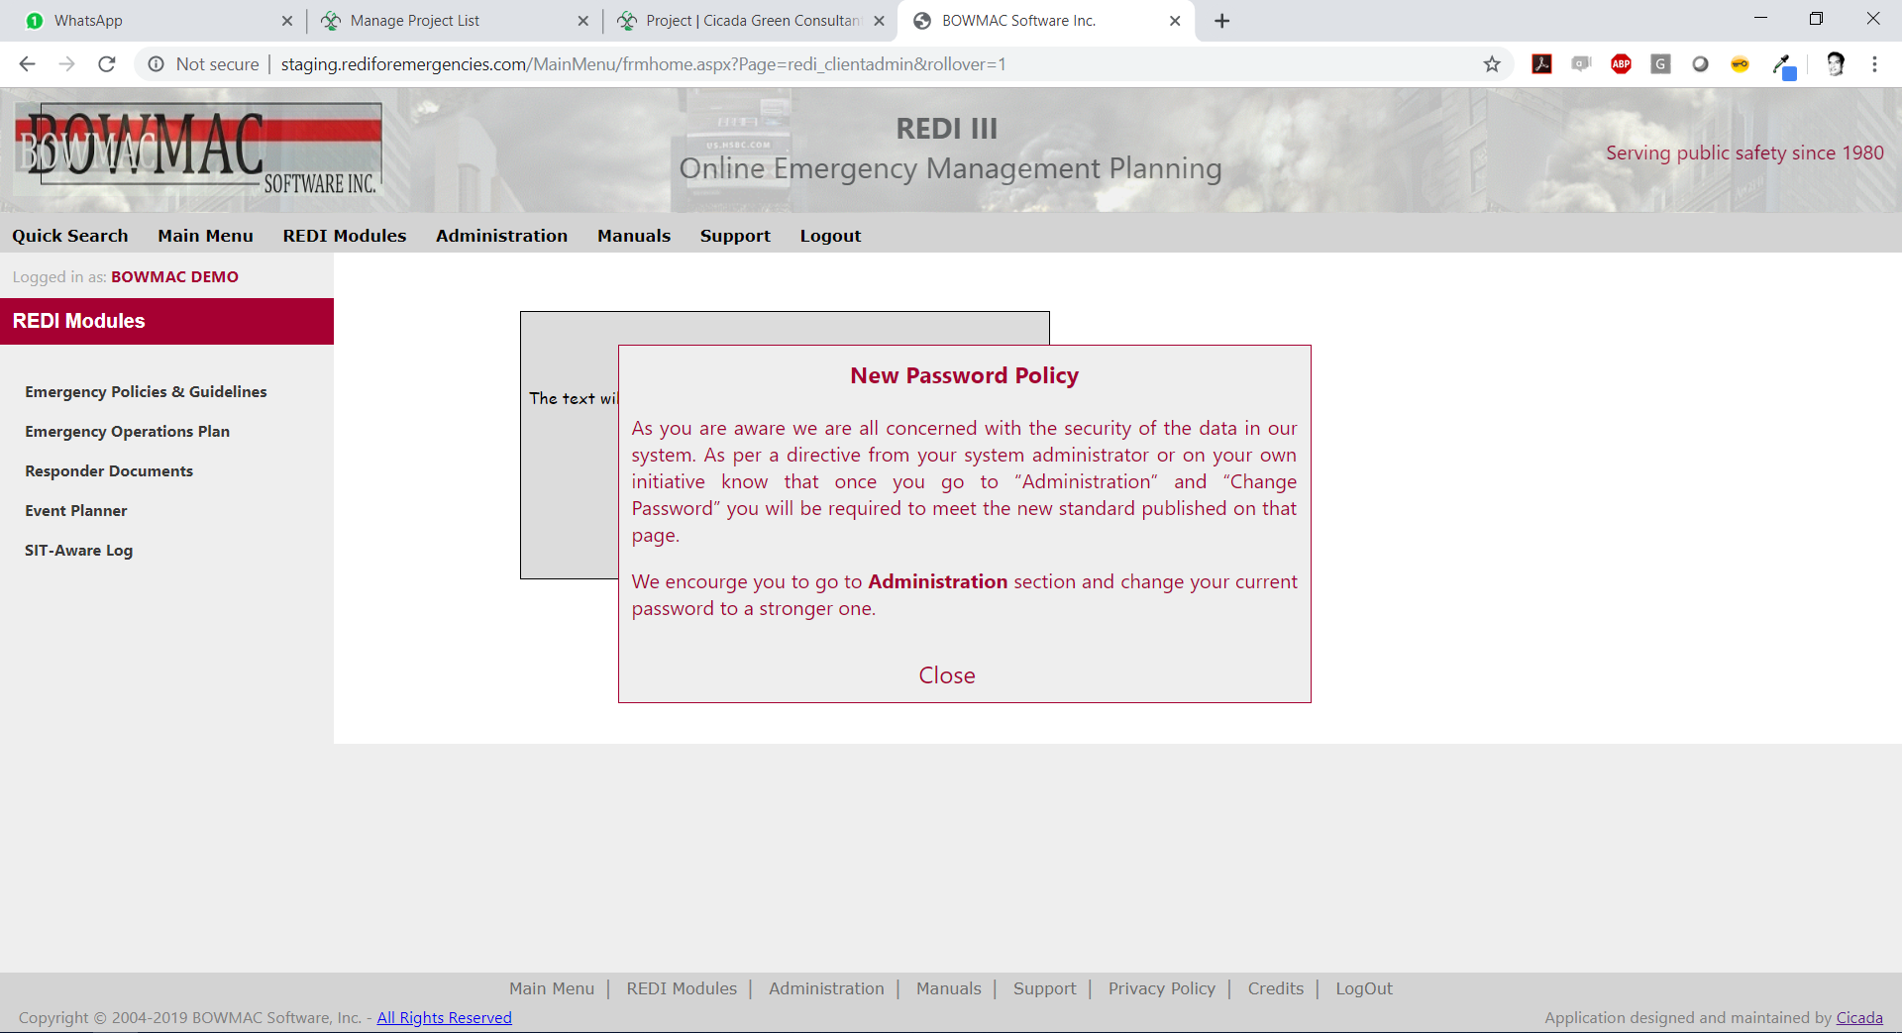
Task: Click the BOWMAC DEMO username
Action: pyautogui.click(x=174, y=277)
